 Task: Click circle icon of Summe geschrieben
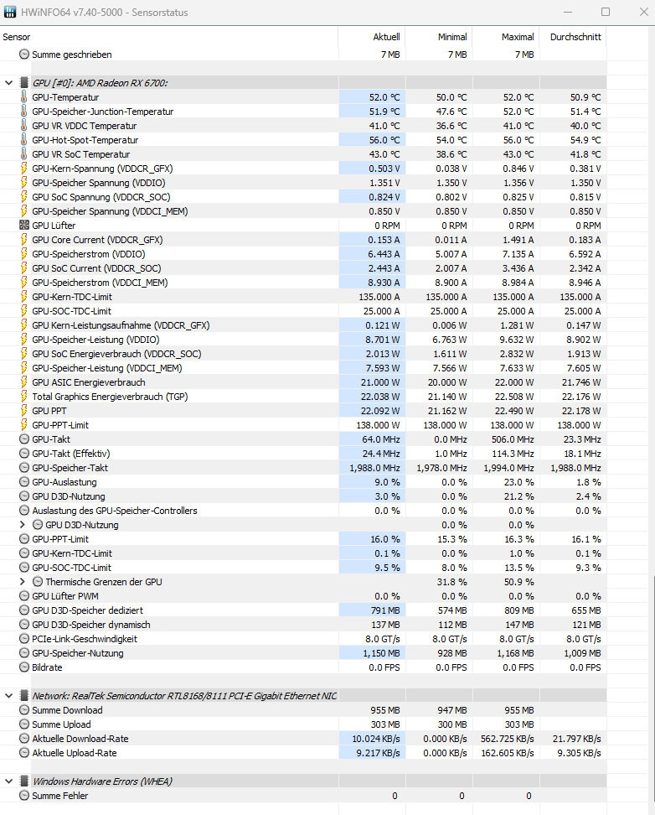pyautogui.click(x=24, y=55)
